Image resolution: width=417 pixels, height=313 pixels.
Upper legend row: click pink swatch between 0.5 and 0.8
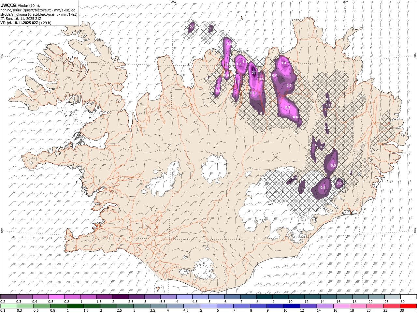(56, 297)
